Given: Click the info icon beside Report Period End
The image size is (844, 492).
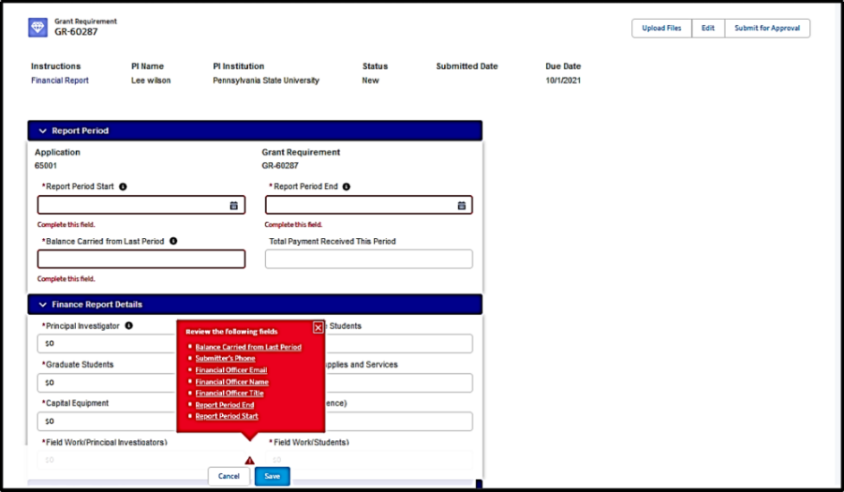Looking at the screenshot, I should coord(346,187).
